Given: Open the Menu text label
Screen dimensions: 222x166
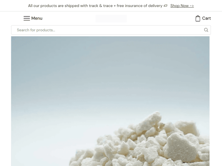Looking at the screenshot, I should coord(37,18).
